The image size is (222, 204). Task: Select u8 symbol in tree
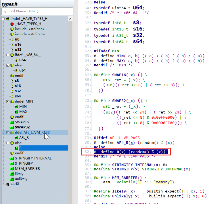coord(17,39)
